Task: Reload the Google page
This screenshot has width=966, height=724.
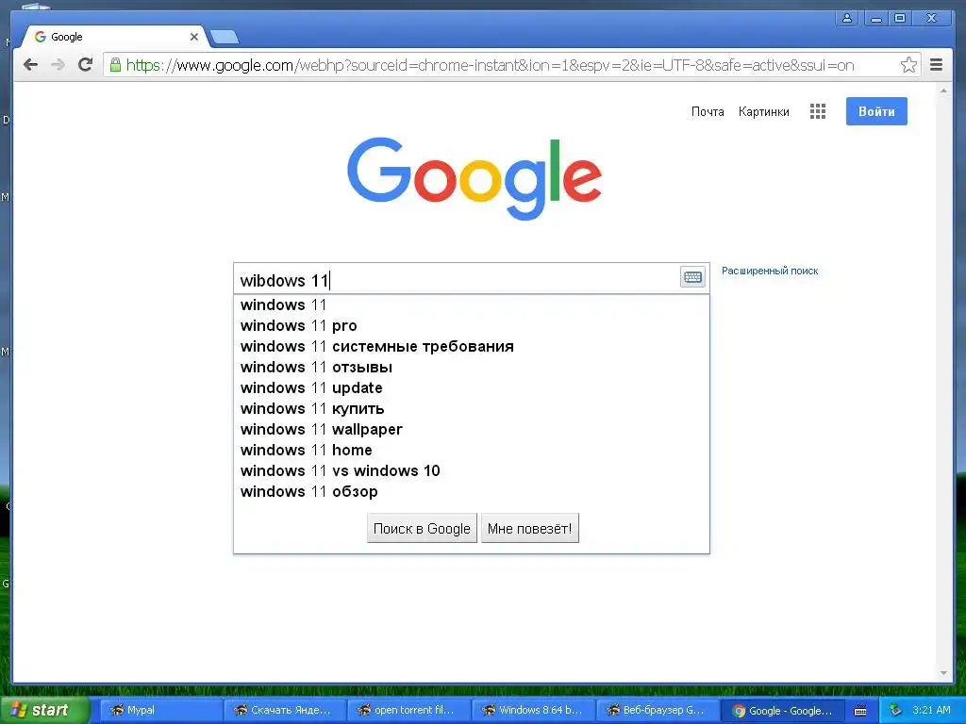Action: coord(86,65)
